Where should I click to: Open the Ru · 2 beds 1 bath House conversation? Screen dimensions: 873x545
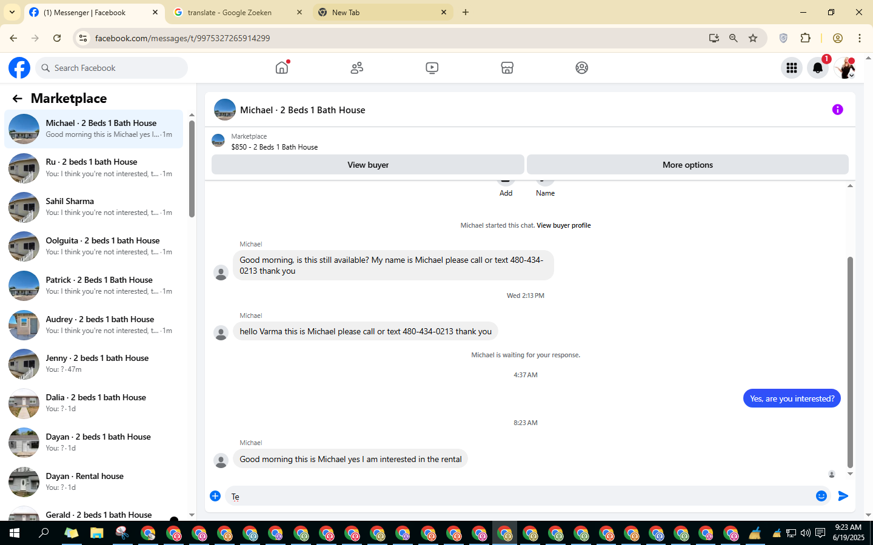(x=93, y=168)
